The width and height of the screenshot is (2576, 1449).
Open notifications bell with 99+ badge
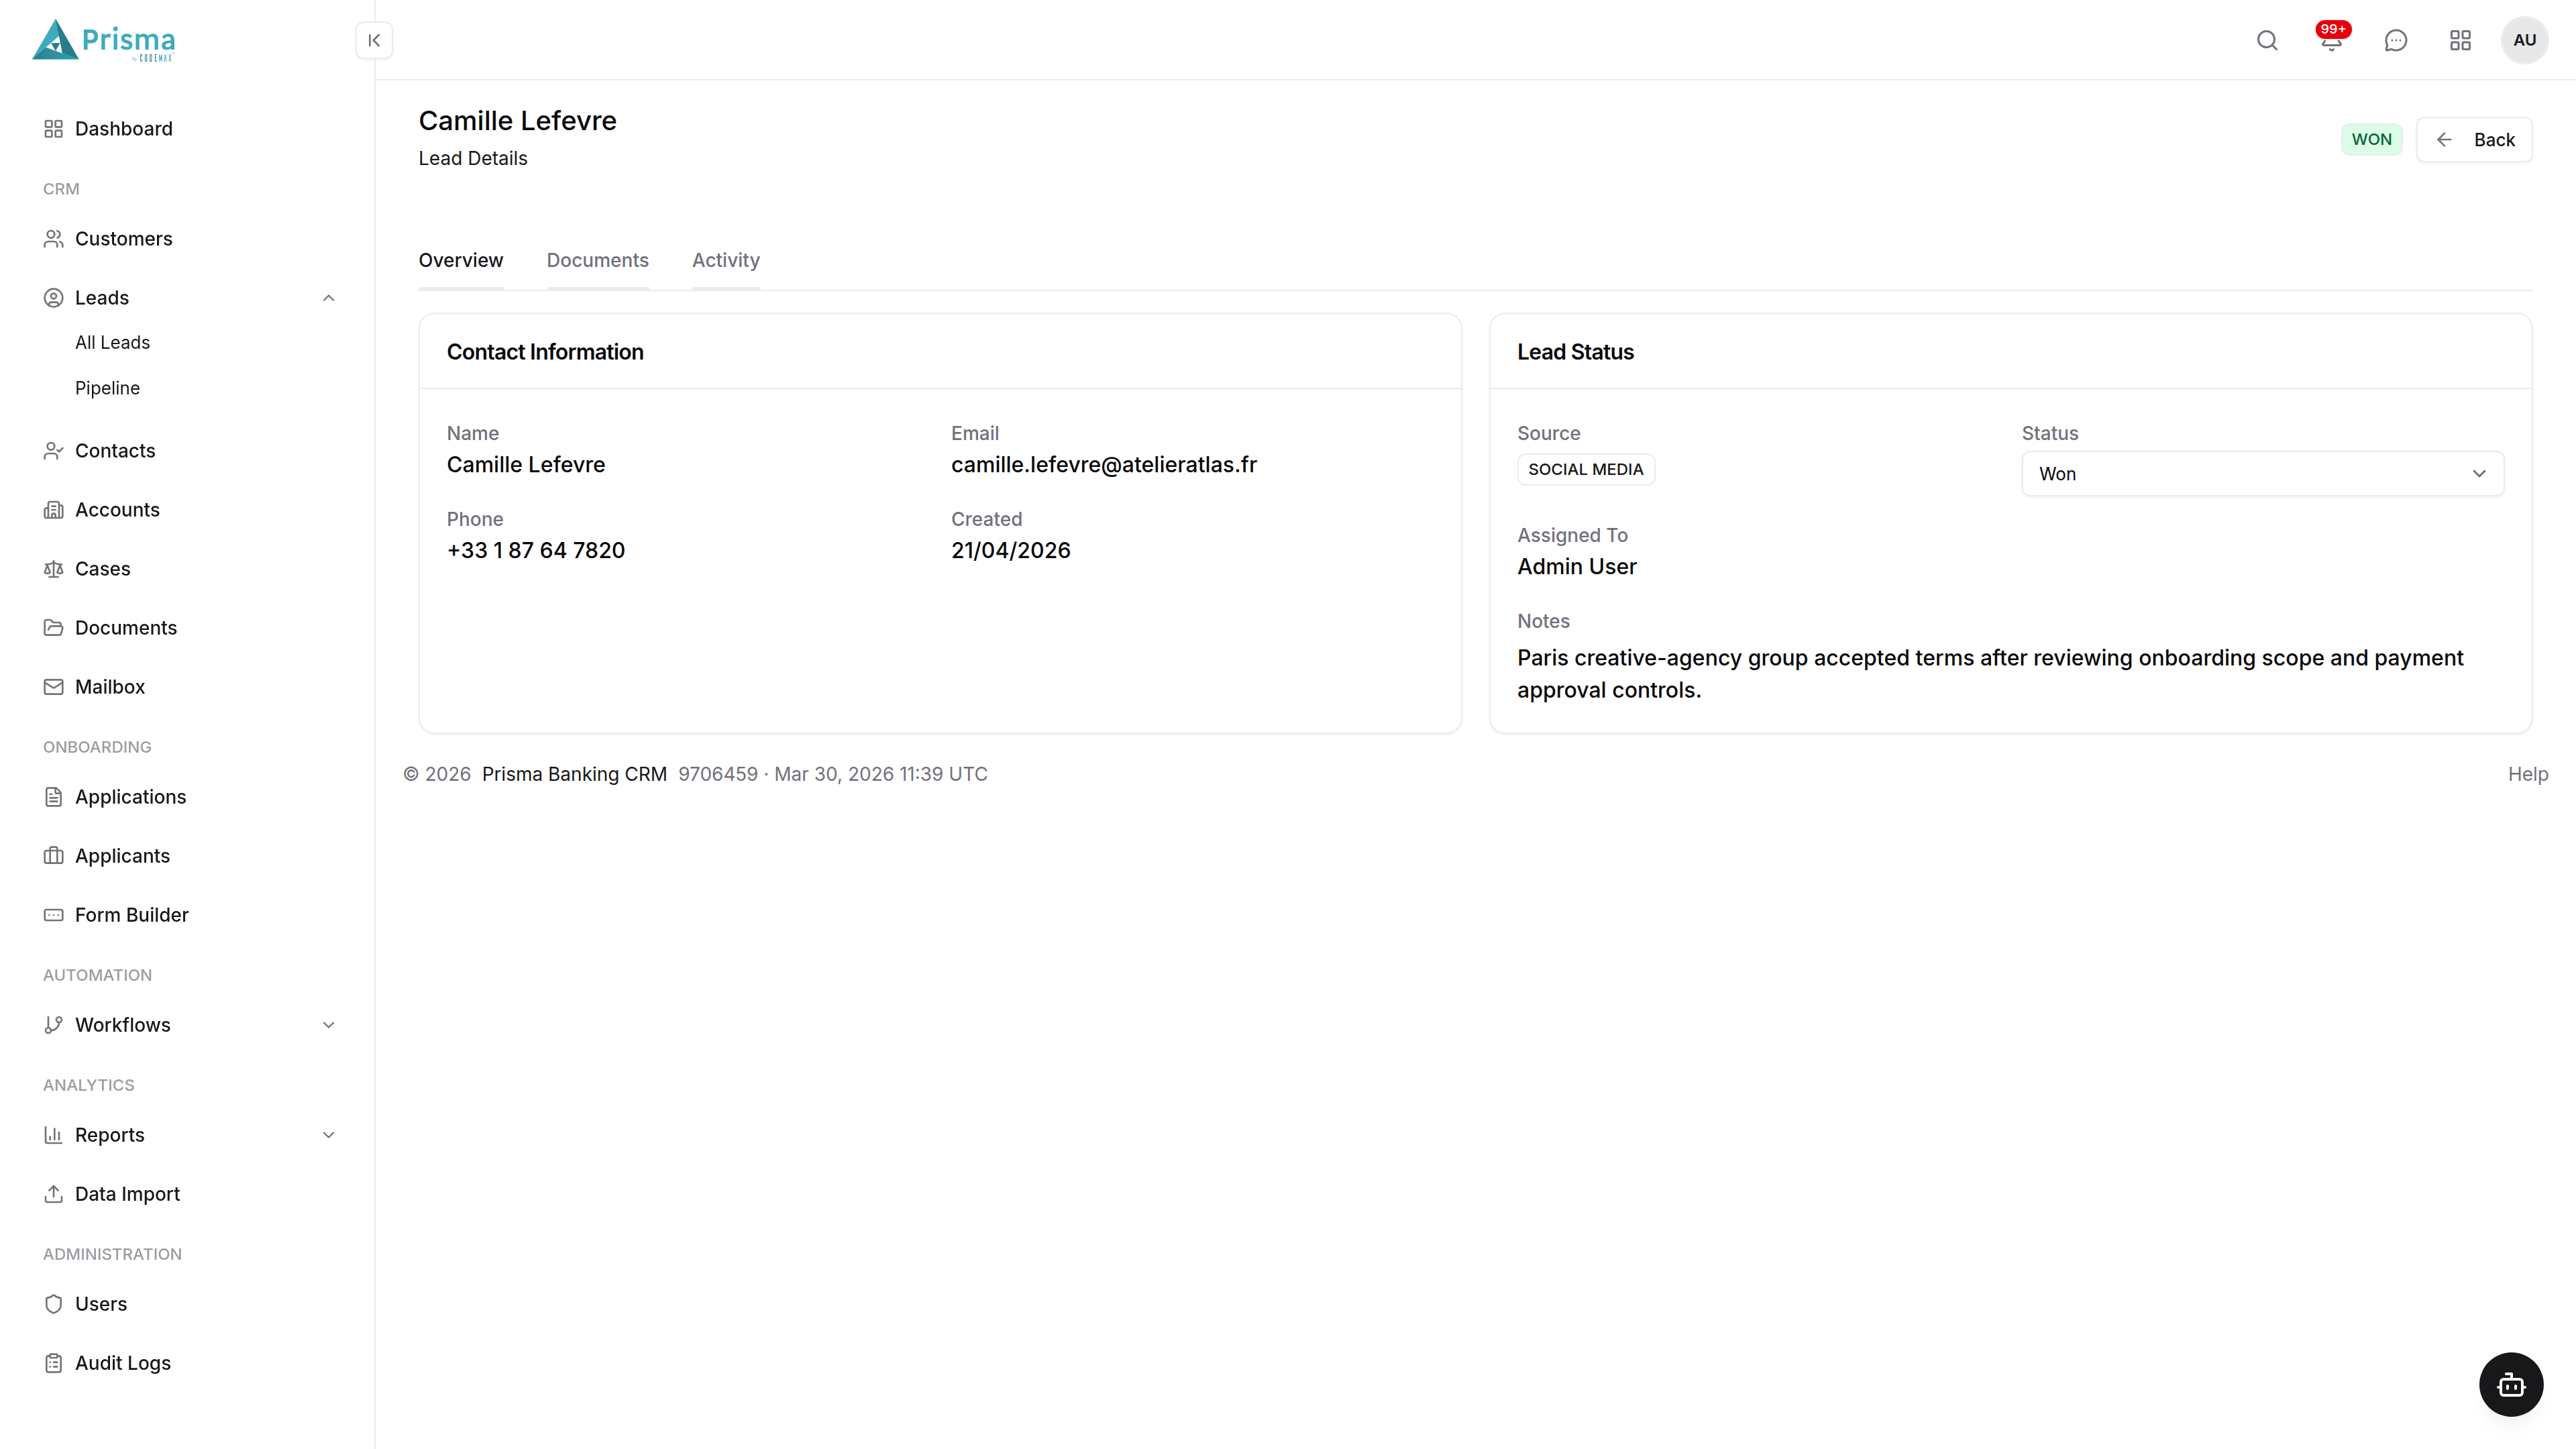2331,40
